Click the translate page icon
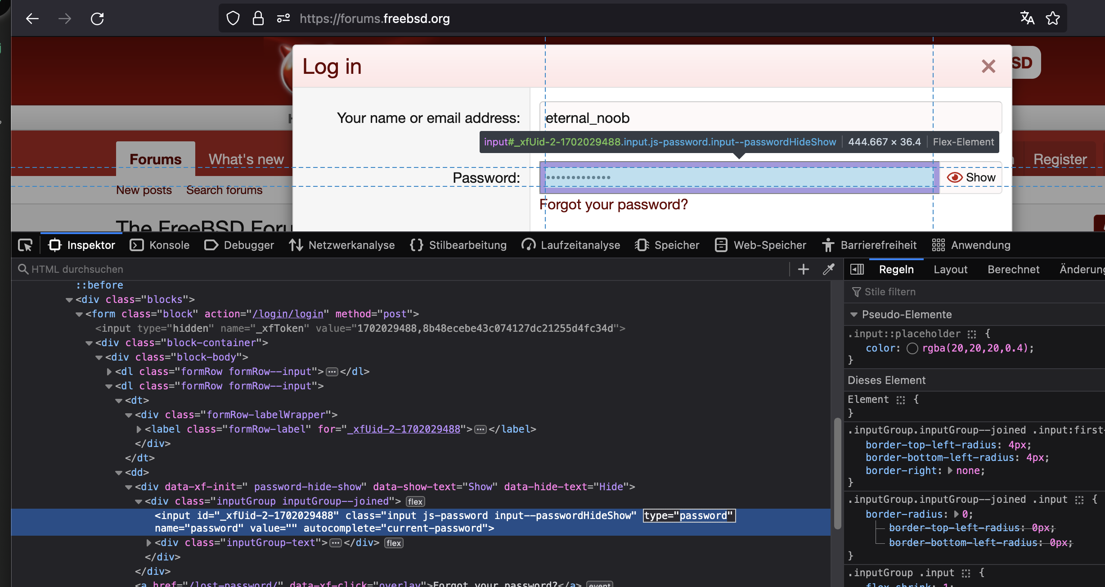The image size is (1105, 587). [1027, 18]
